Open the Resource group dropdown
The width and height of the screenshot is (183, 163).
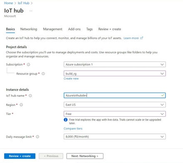pos(115,73)
